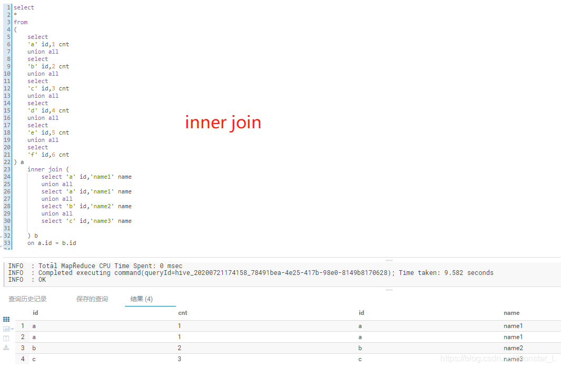Click log line Total MapReduce CPU Time Spent
This screenshot has height=368, width=561.
pos(95,266)
